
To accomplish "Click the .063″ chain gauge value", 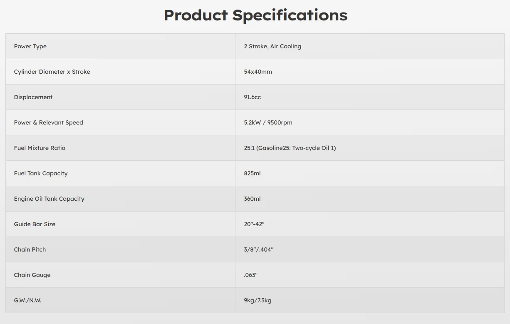I will click(x=251, y=275).
